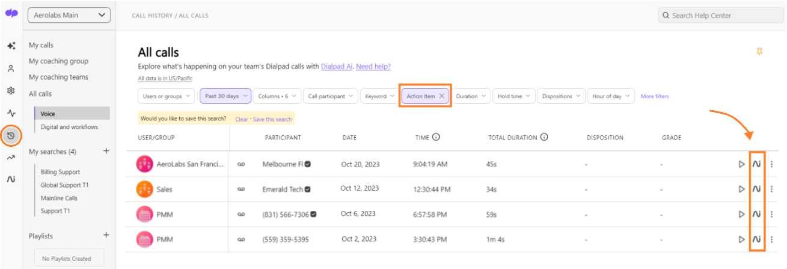Open Ai summary for Emerald Tech call

coord(757,189)
